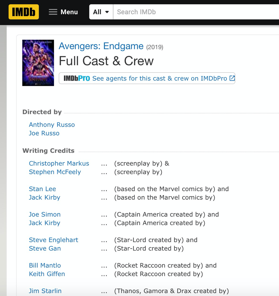The width and height of the screenshot is (279, 296).
Task: Open the Avengers: Endgame title link
Action: [101, 46]
